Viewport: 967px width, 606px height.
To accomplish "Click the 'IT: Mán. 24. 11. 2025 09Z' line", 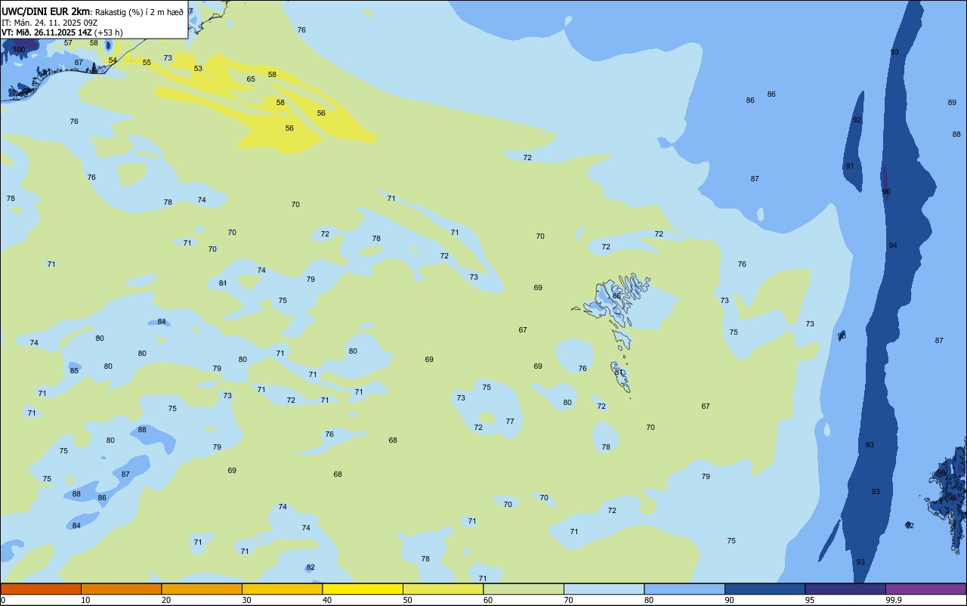I will pyautogui.click(x=48, y=23).
